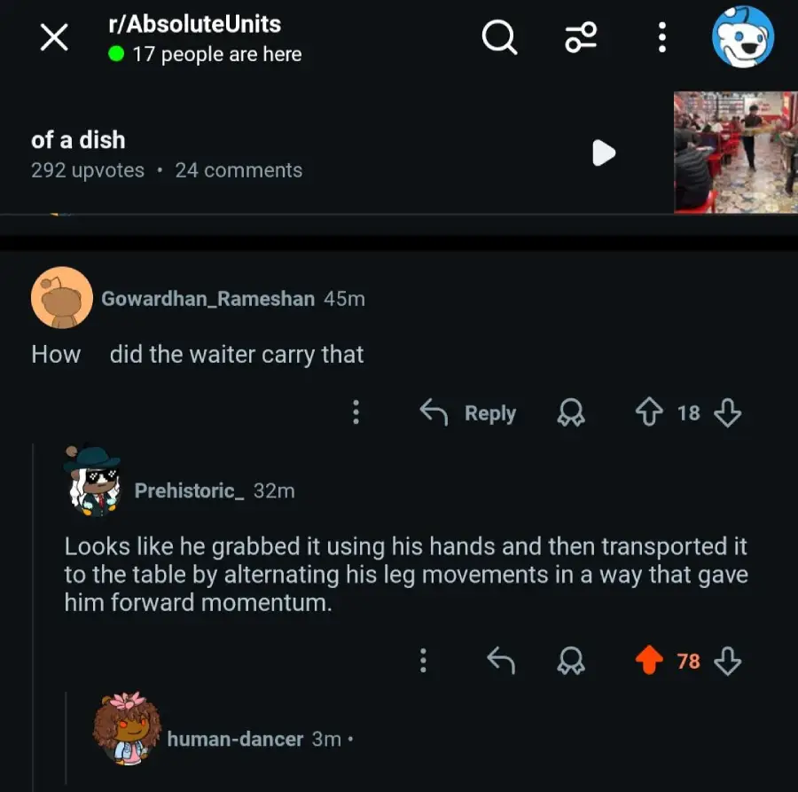
Task: View the 17 people here indicator
Action: (x=207, y=54)
